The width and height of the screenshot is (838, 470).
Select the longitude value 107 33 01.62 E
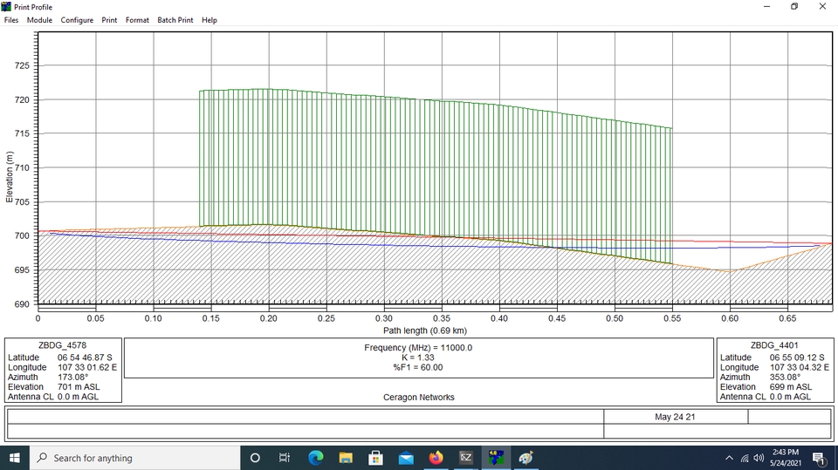pyautogui.click(x=87, y=367)
